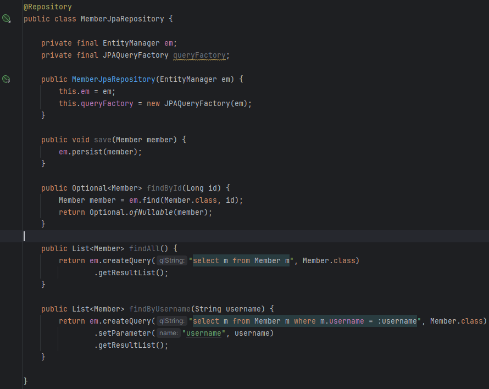Click the name: inlay hint in setParameter
This screenshot has height=389, width=489.
tap(169, 333)
